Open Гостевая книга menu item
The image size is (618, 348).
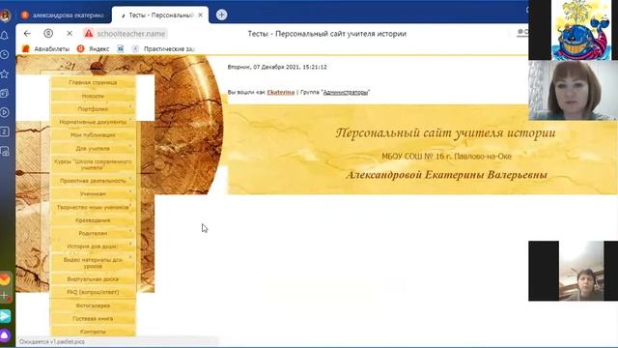(93, 318)
